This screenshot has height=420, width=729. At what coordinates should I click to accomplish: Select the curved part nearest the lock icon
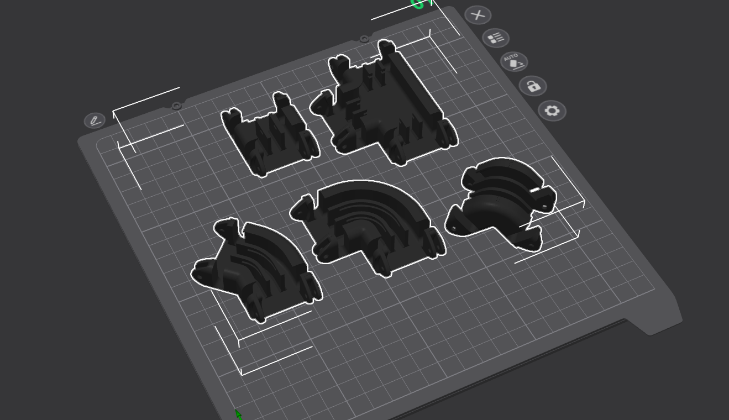pyautogui.click(x=501, y=204)
